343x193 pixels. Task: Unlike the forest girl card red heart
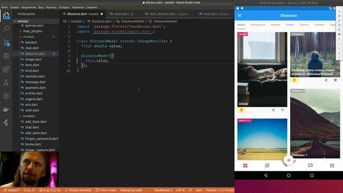(x=335, y=80)
